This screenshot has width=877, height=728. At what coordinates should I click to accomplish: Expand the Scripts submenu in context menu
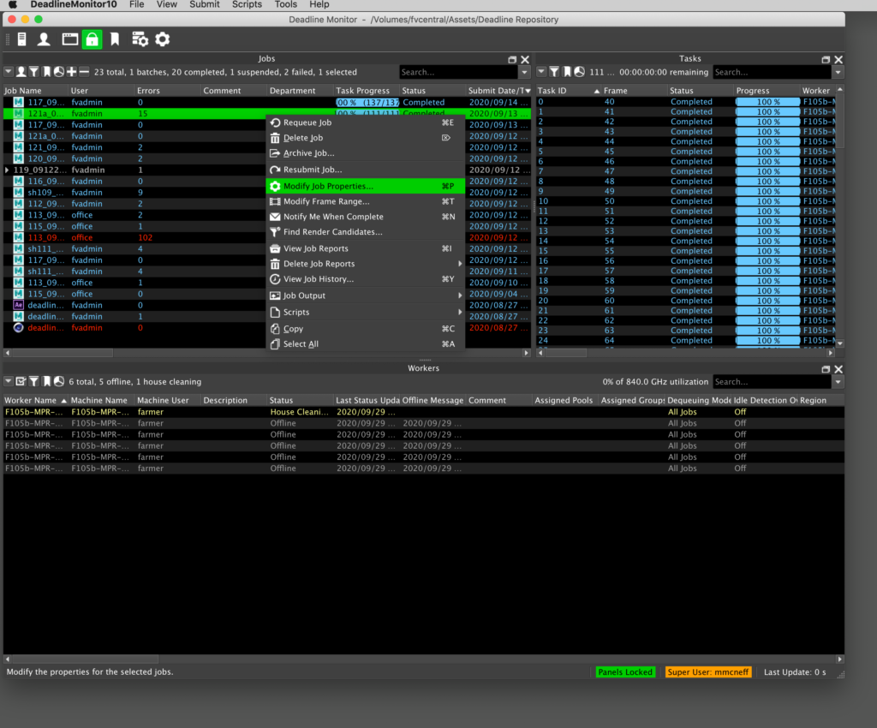tap(366, 312)
